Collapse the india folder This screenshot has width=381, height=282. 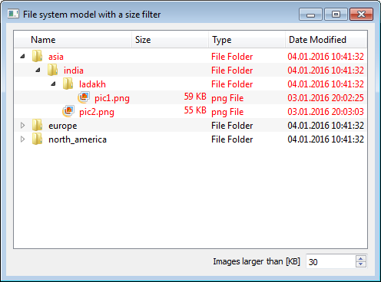click(38, 70)
